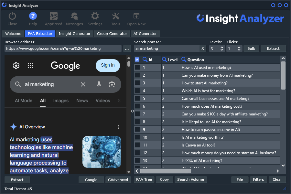Image resolution: width=291 pixels, height=194 pixels.
Task: Click the AppBreed toolbar icon
Action: tap(54, 16)
